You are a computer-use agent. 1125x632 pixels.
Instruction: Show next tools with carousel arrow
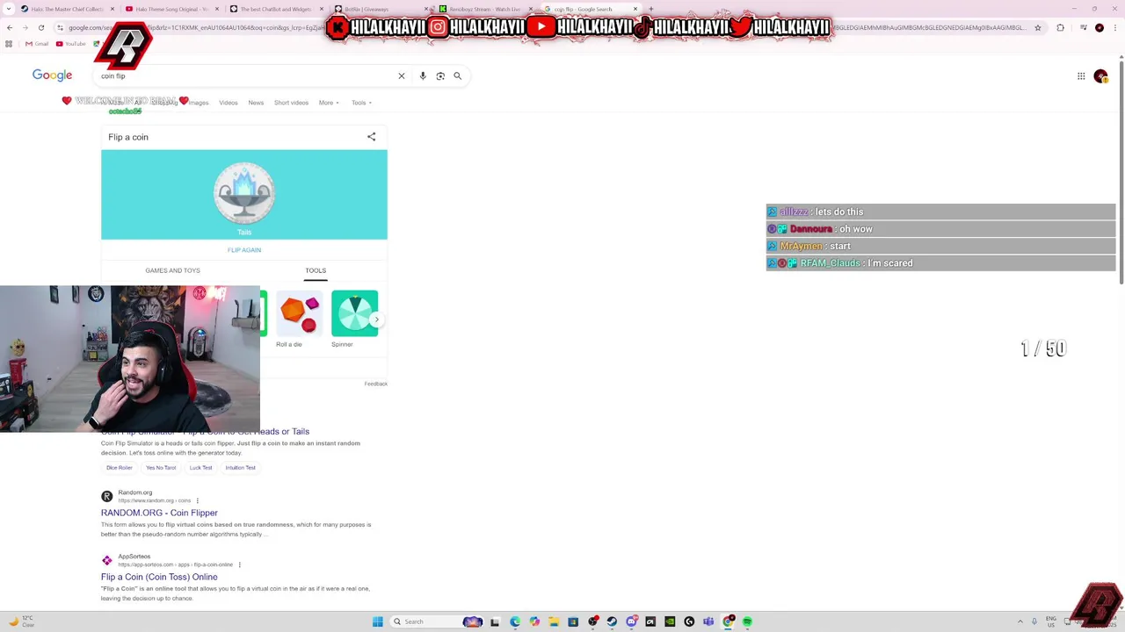click(376, 320)
